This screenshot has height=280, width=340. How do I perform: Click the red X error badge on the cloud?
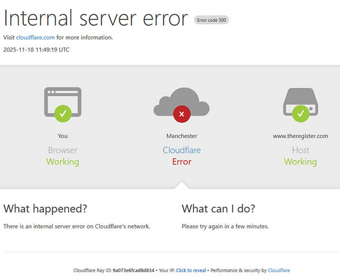[182, 114]
